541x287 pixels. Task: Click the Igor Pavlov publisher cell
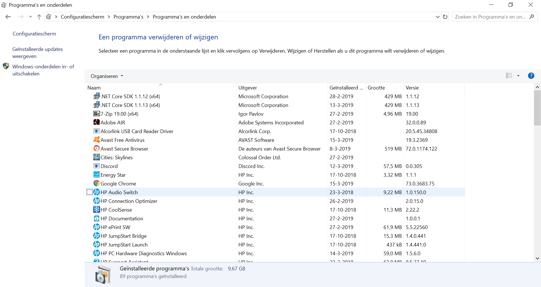click(x=251, y=114)
